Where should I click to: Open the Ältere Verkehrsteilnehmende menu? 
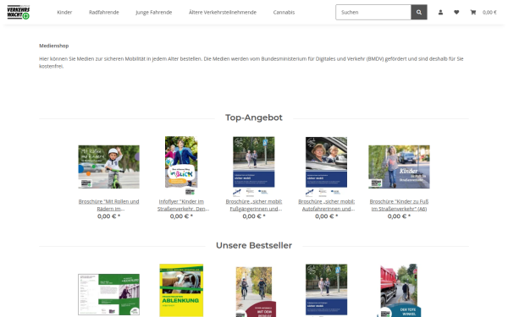pos(223,13)
